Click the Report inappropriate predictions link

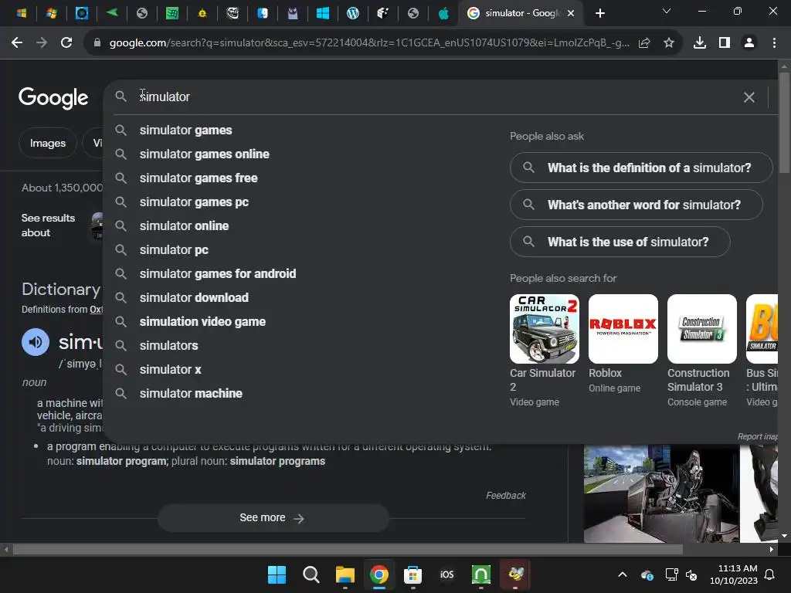[757, 436]
